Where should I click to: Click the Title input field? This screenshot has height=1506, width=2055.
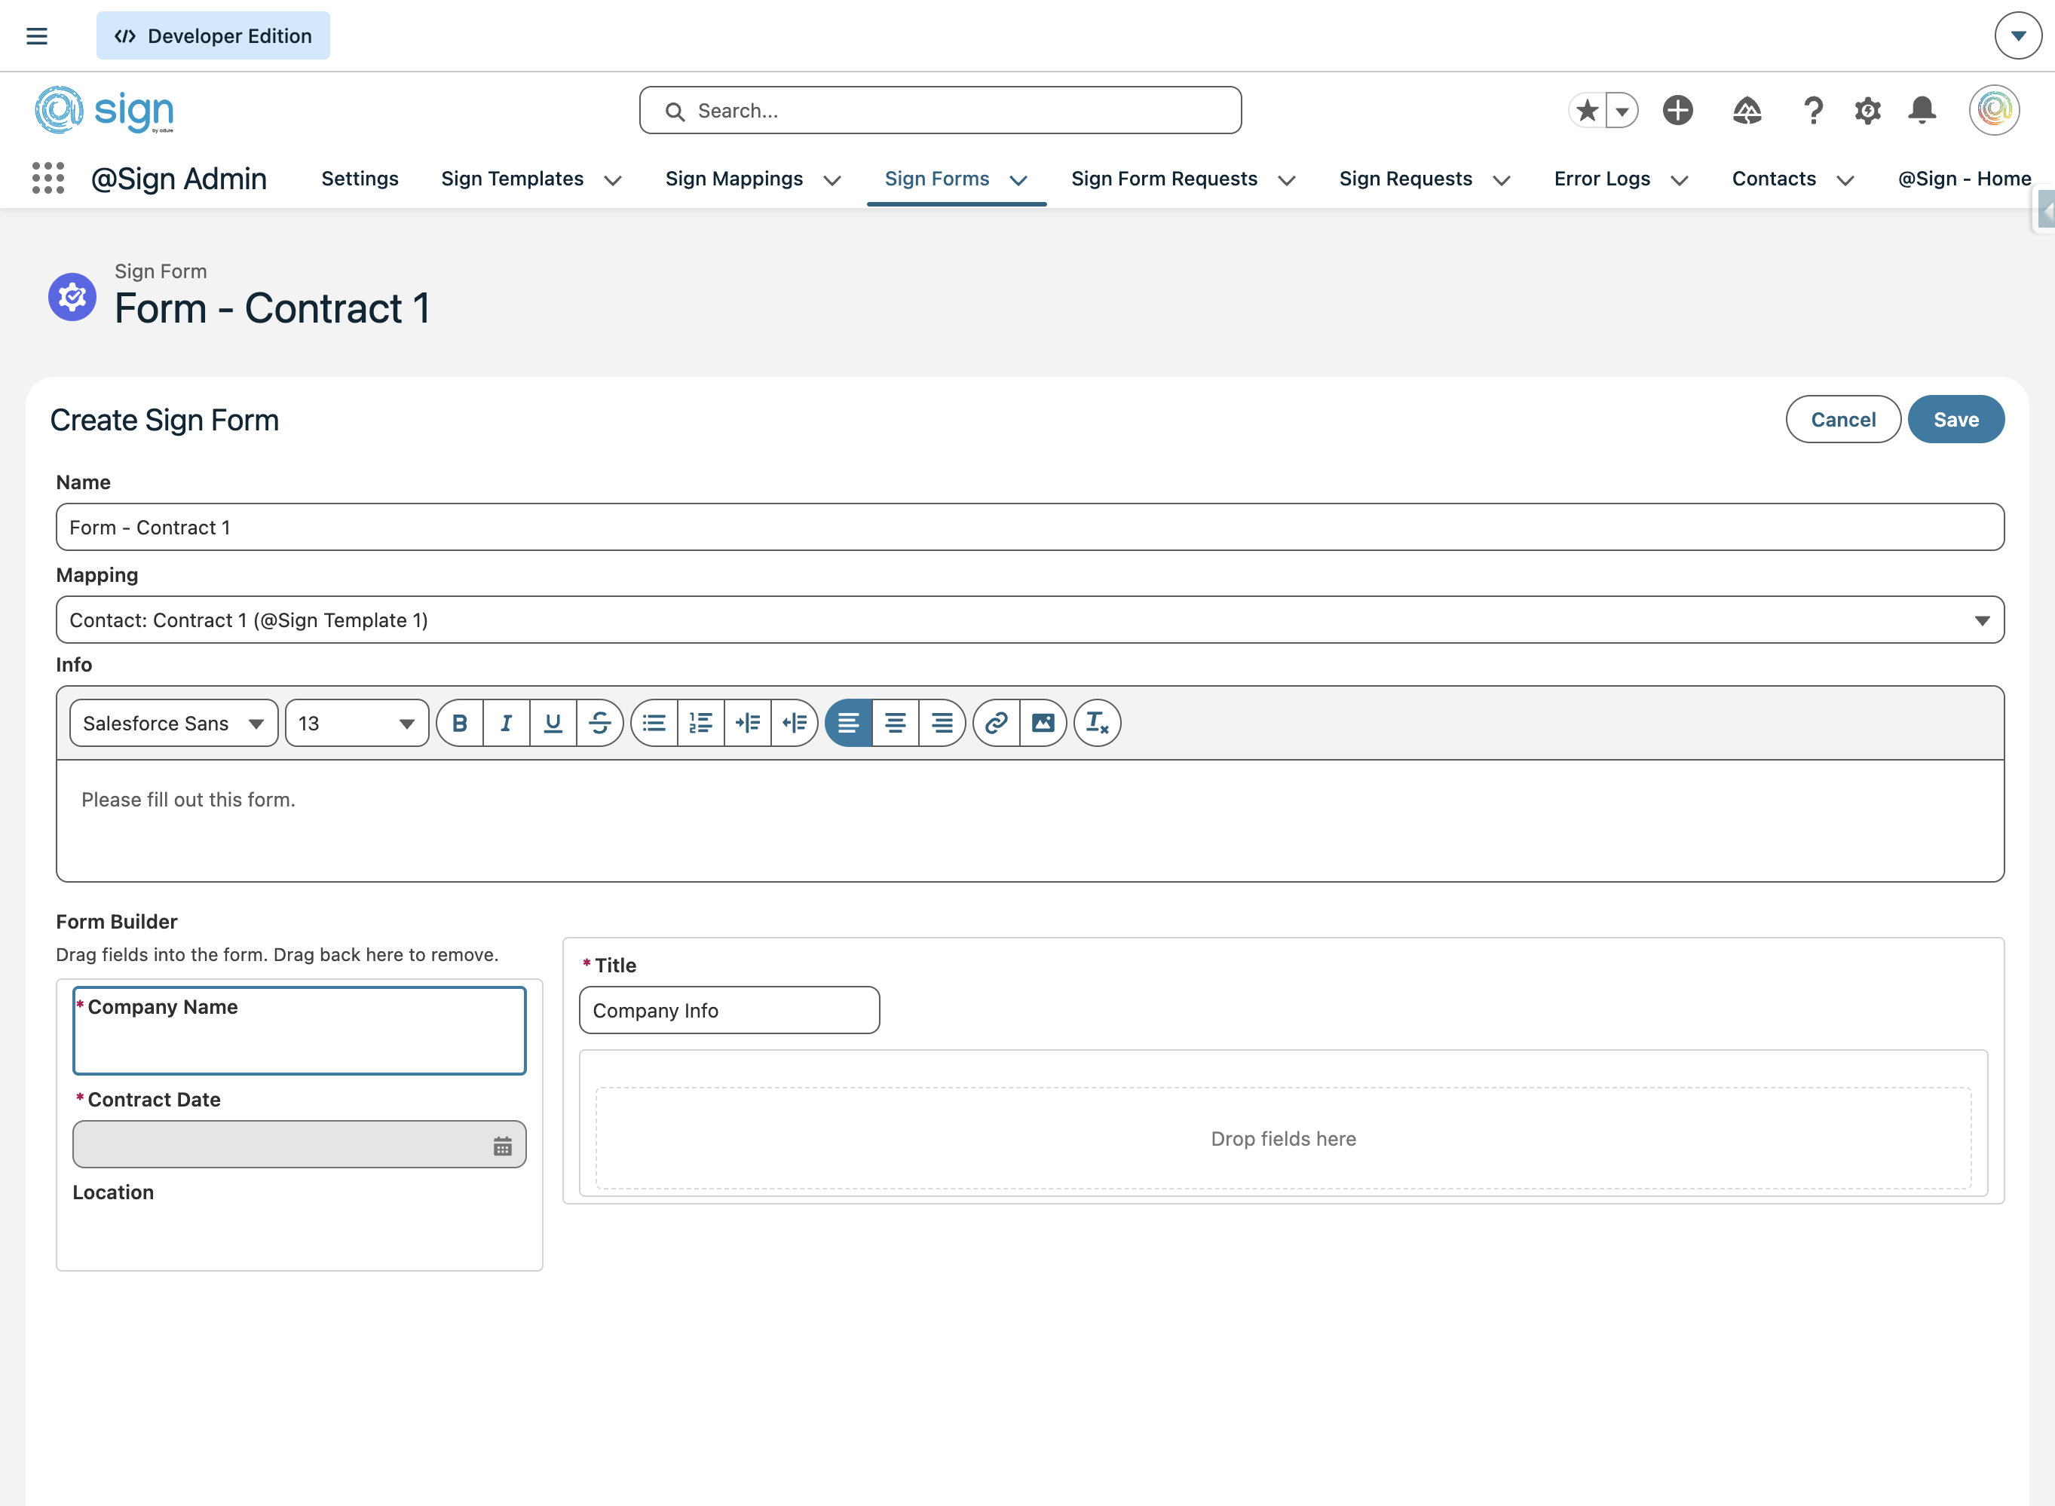pyautogui.click(x=728, y=1010)
